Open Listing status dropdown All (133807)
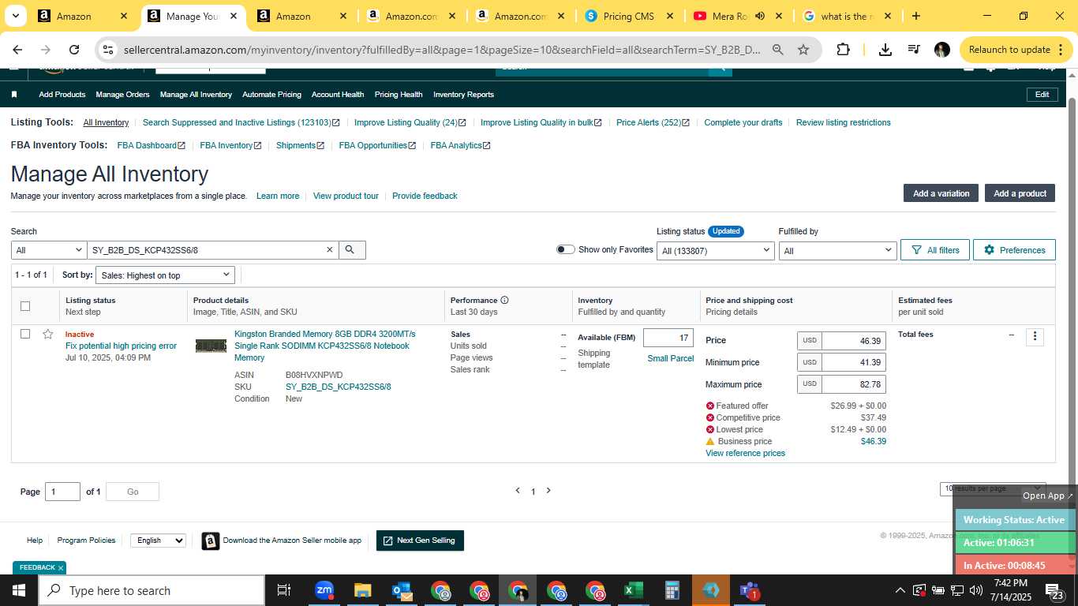Image resolution: width=1078 pixels, height=606 pixels. [716, 250]
